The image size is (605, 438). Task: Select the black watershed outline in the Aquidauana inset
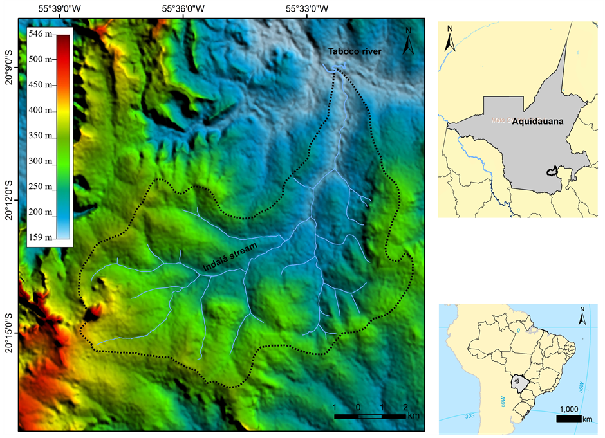point(551,171)
